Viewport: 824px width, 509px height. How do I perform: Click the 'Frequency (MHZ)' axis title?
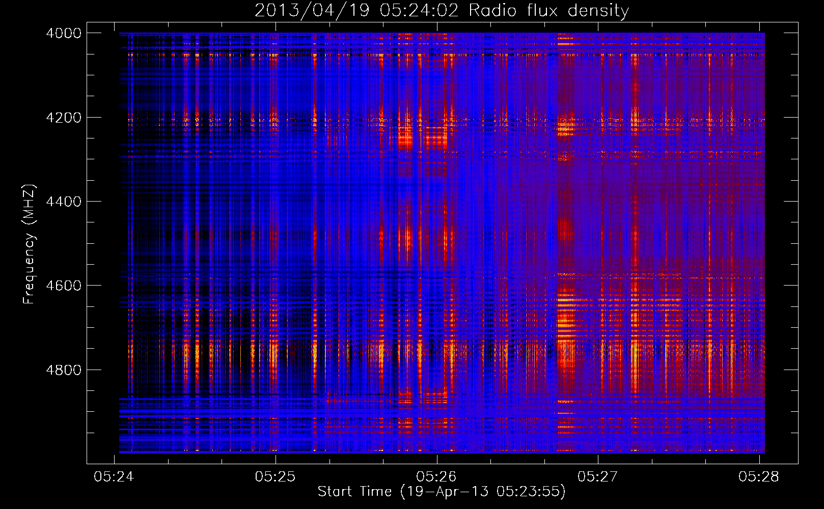coord(30,244)
